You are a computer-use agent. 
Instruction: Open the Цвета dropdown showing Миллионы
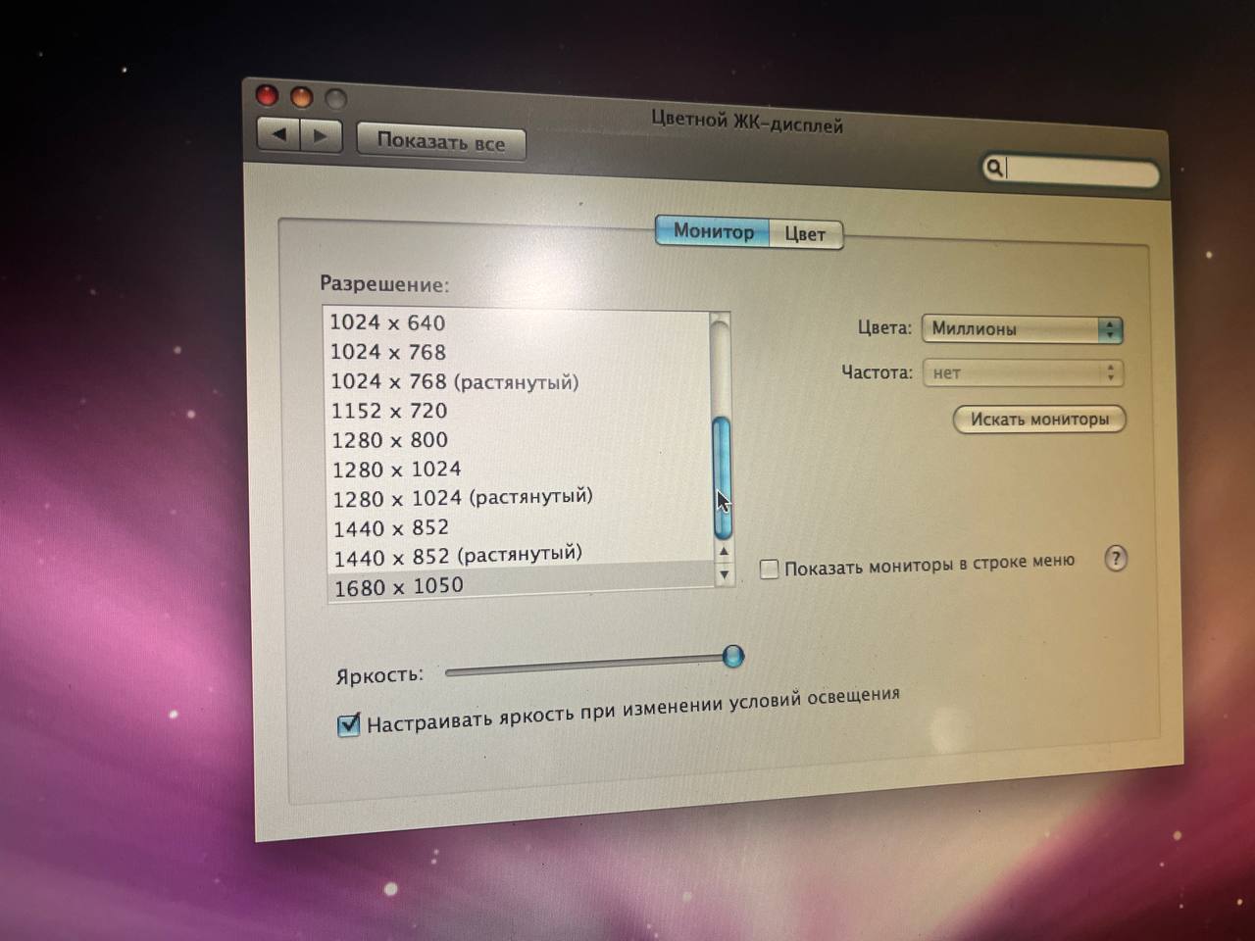[1022, 329]
